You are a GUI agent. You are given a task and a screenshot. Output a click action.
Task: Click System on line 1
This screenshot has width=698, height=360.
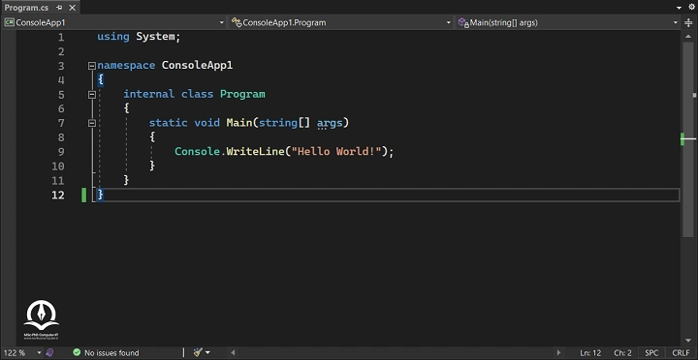[x=155, y=37]
